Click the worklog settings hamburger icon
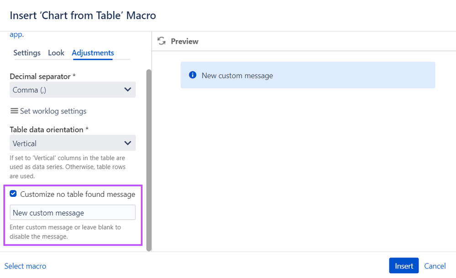This screenshot has height=278, width=456. click(14, 111)
